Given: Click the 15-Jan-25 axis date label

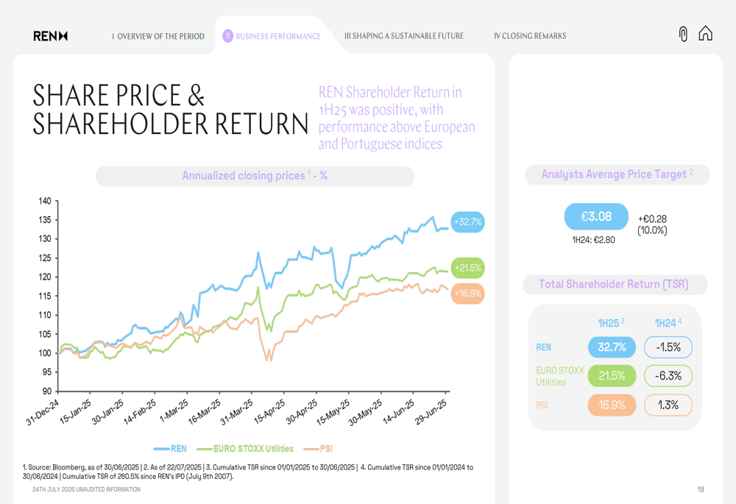Looking at the screenshot, I should 75,412.
